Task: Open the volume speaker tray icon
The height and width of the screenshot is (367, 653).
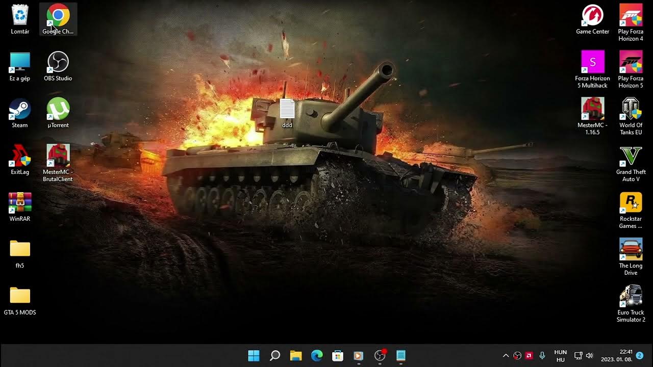Action: (x=590, y=356)
